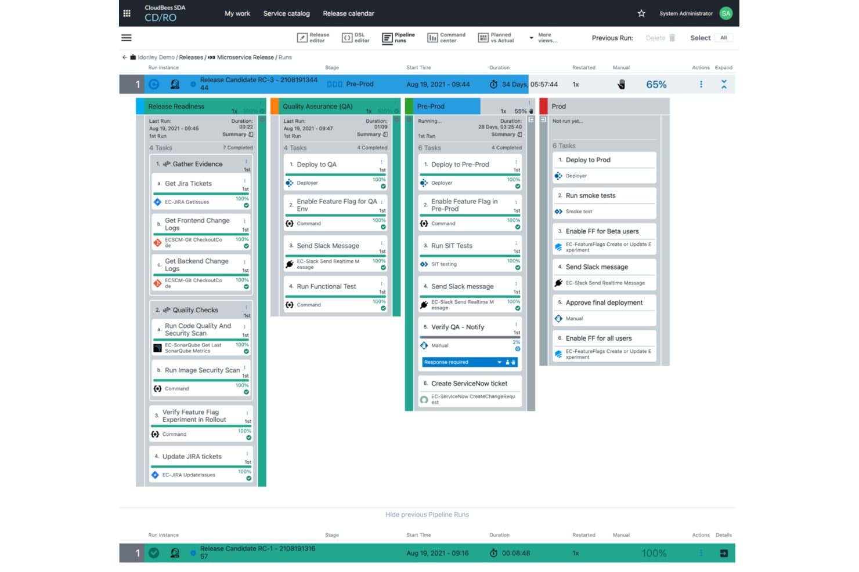
Task: Click the 65% progress value on RC-3
Action: point(656,85)
